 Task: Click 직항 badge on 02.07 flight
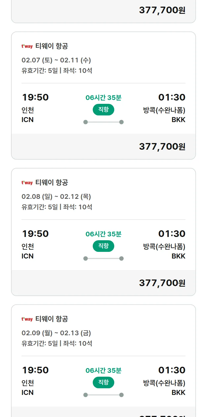pyautogui.click(x=104, y=110)
